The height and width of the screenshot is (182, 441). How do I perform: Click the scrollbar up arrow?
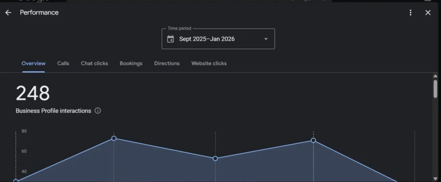[435, 76]
